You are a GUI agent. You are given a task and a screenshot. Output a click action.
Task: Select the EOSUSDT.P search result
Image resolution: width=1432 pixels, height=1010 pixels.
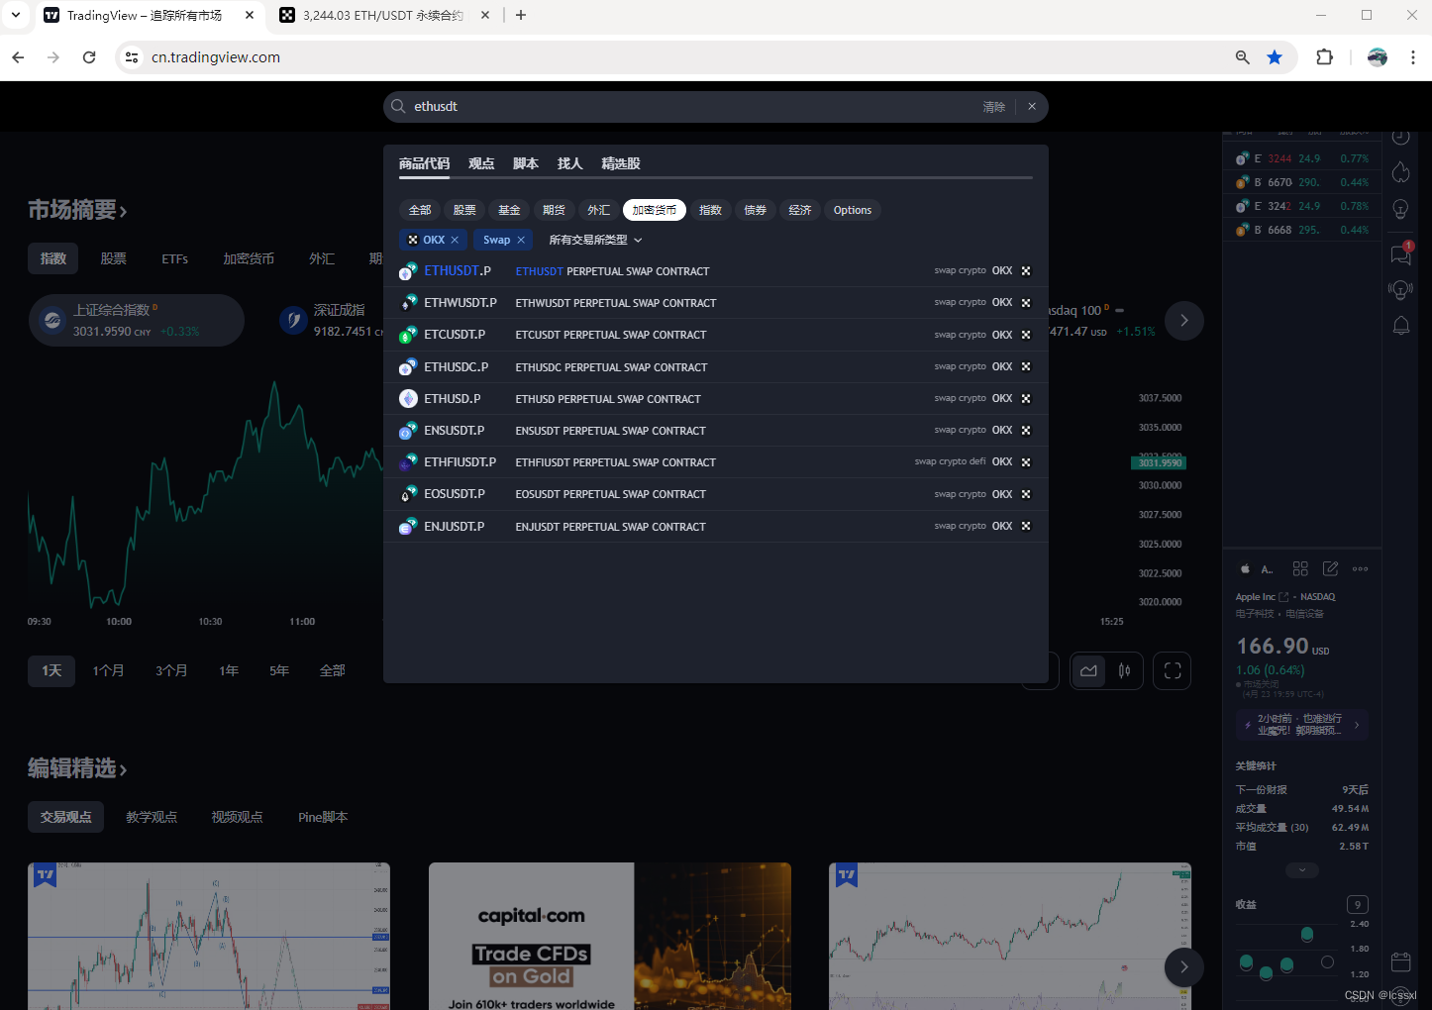point(715,494)
